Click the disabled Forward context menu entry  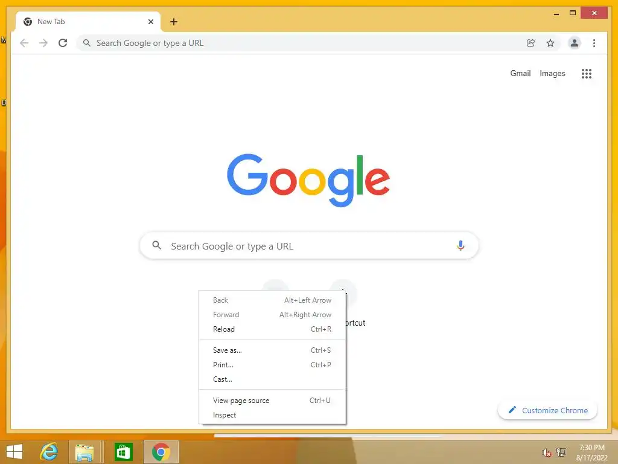click(272, 315)
